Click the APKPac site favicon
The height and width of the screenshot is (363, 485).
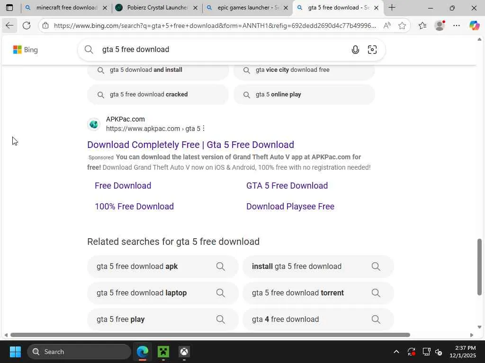point(94,124)
